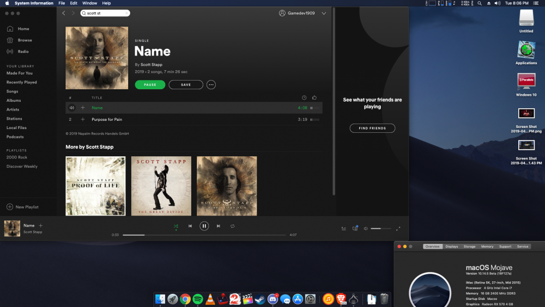Click the now-playing album thumbnail
545x307 pixels.
(x=12, y=229)
